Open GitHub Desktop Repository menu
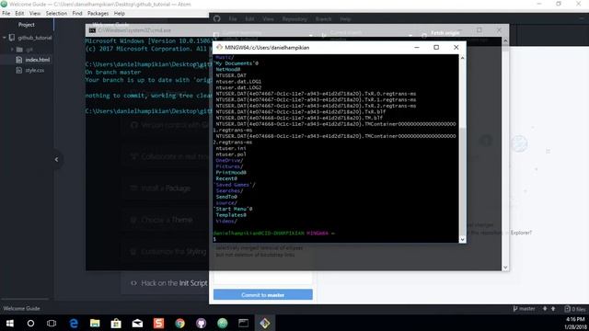The height and width of the screenshot is (331, 589). 294,18
